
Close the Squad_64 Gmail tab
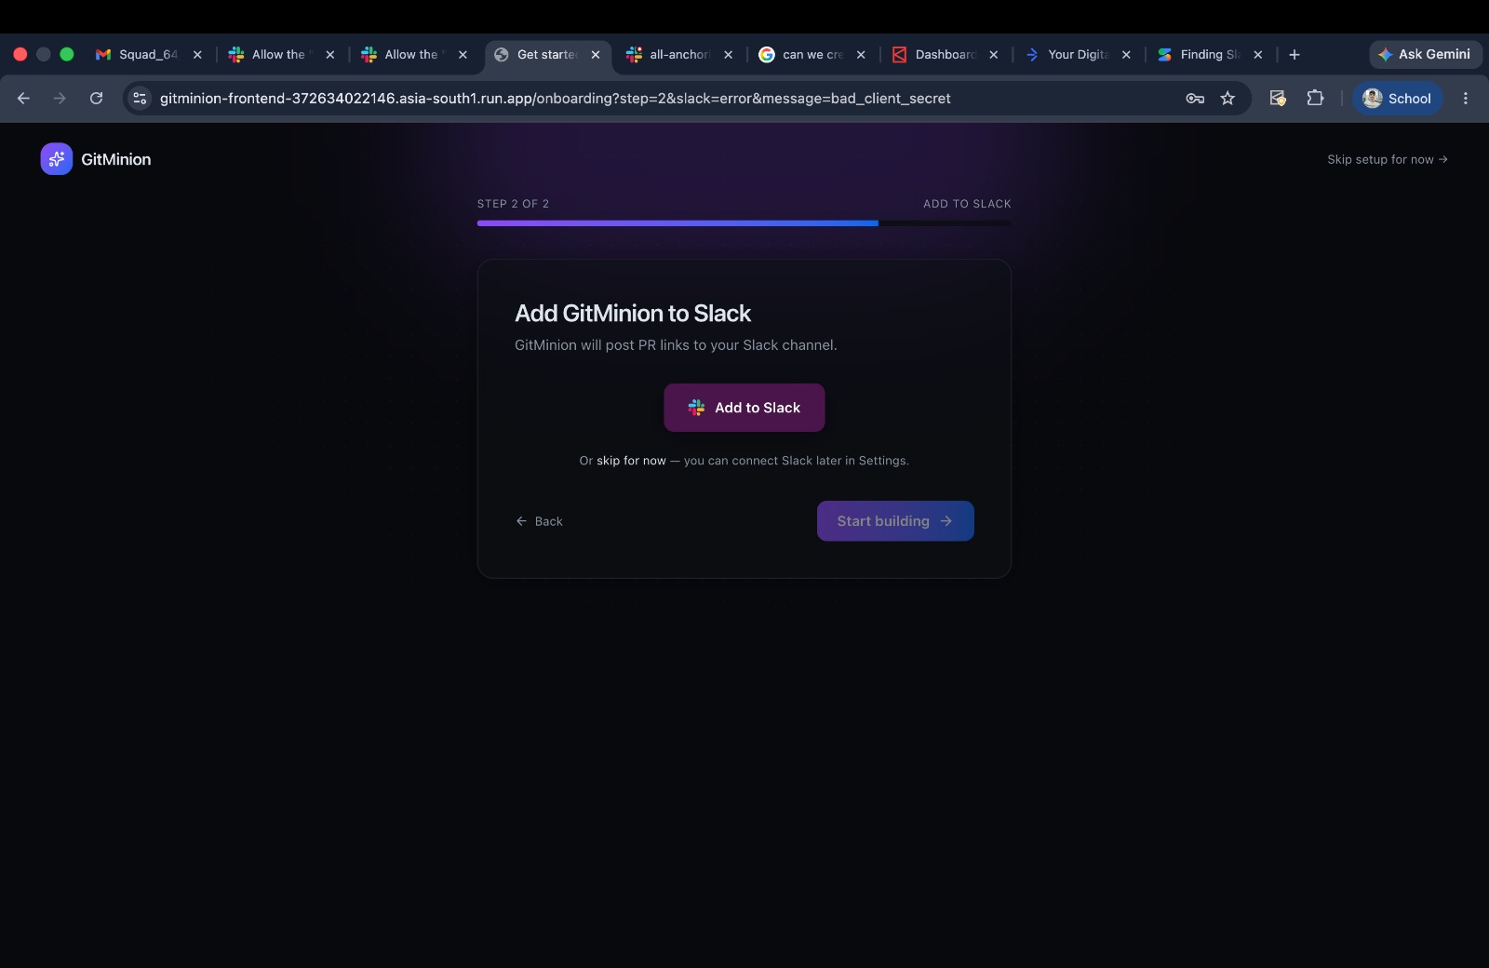point(197,54)
